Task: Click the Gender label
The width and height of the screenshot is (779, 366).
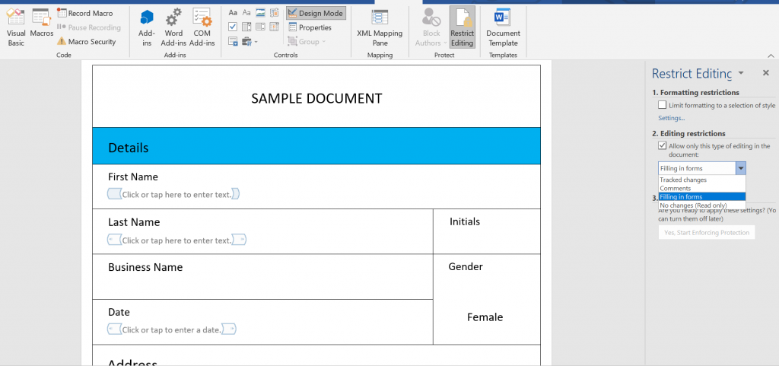Action: pos(466,266)
